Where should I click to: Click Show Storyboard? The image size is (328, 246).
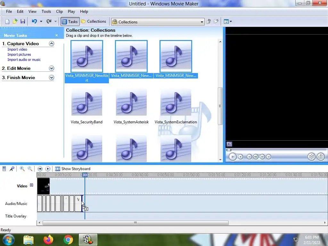click(x=73, y=168)
